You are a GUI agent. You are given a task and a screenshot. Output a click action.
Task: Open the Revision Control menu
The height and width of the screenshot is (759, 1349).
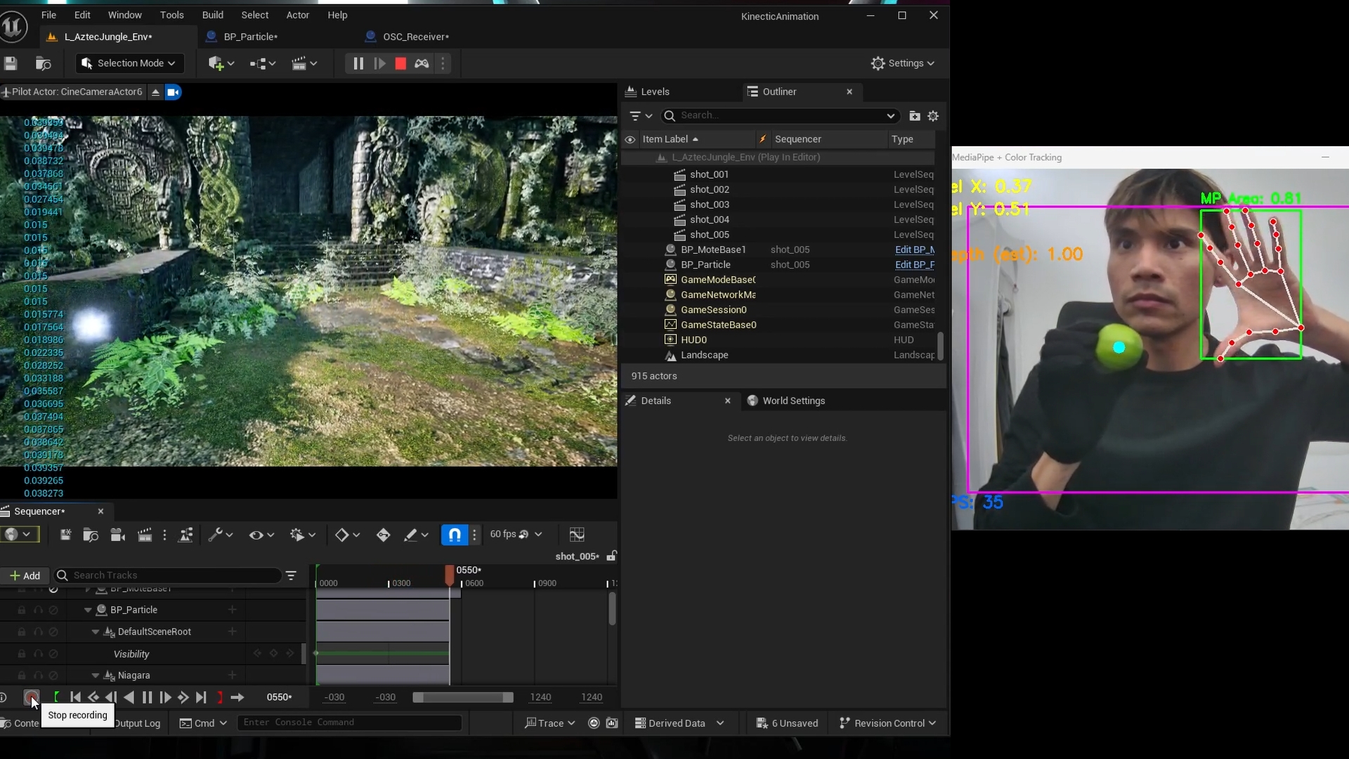(x=887, y=723)
